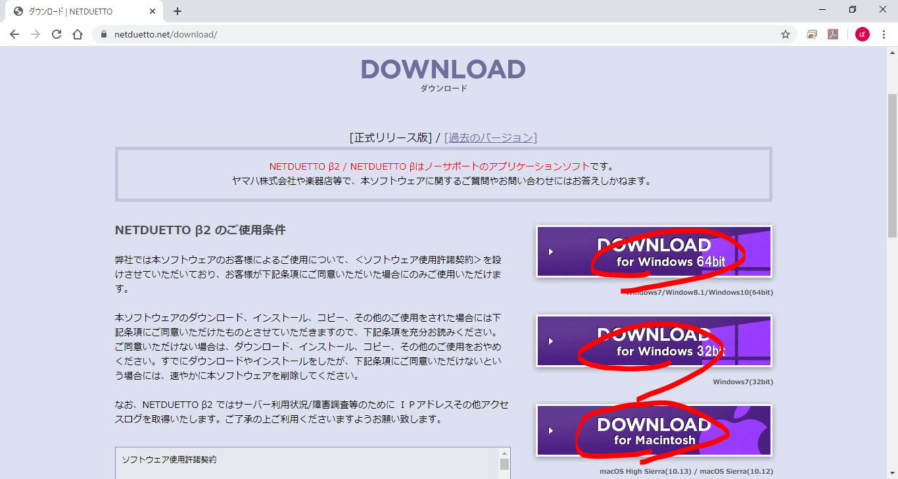Screen dimensions: 898x479
Task: Click the red no-support notice text
Action: (429, 166)
